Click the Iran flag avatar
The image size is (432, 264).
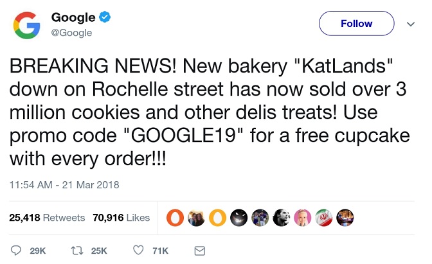pyautogui.click(x=324, y=218)
